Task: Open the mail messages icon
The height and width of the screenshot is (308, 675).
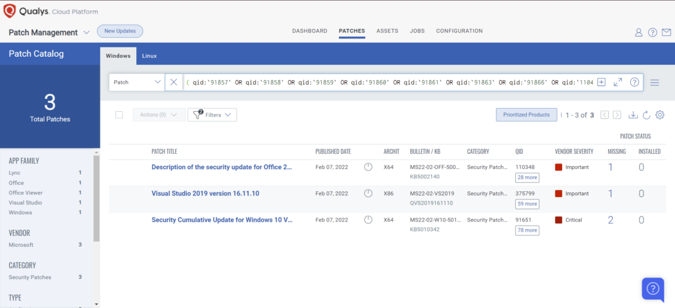Action: point(666,32)
